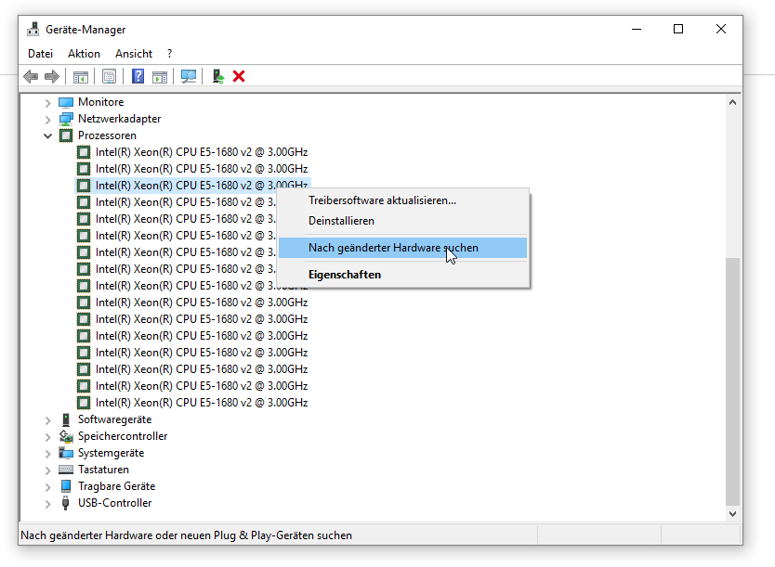Expand the Netzwerkadapter node
The image size is (775, 567).
point(47,120)
